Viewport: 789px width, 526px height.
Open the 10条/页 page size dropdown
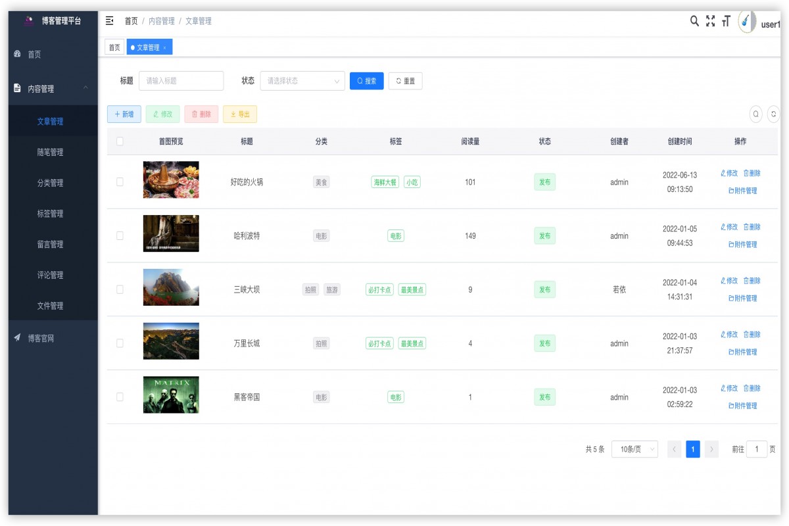634,450
